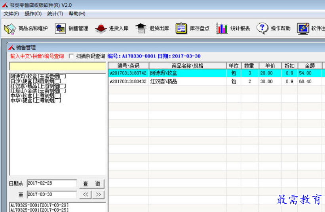Screen dimensions: 325x212
Task: Click quantity cell 2 in second row
Action: coord(250,82)
